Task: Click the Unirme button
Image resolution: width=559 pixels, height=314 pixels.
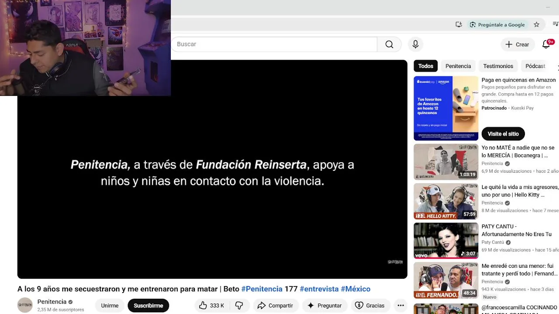Action: [110, 306]
